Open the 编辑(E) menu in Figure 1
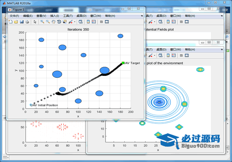The image size is (232, 162). 28,16
